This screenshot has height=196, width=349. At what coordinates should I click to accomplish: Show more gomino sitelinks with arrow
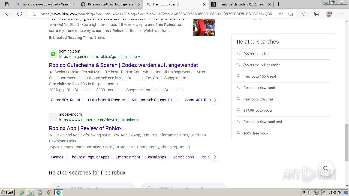tap(215, 100)
